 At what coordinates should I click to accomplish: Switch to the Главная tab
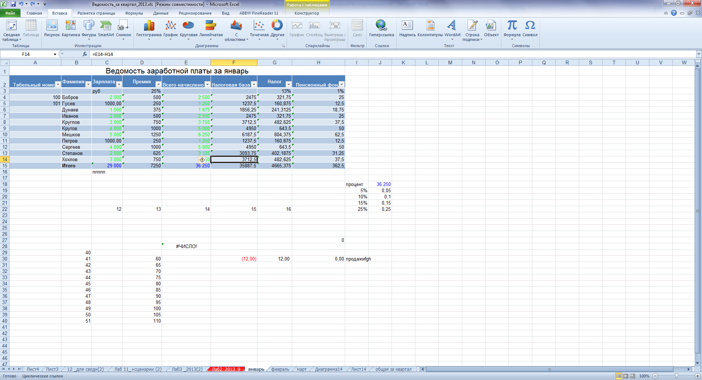[34, 13]
